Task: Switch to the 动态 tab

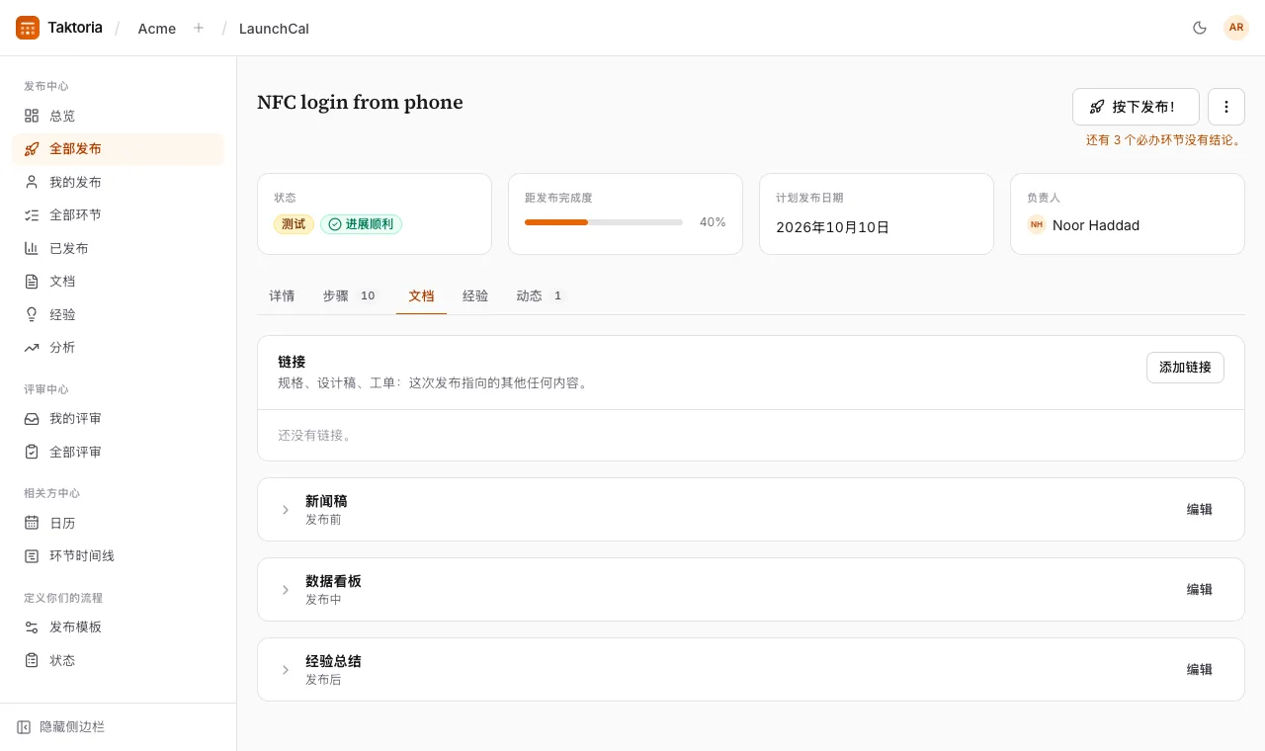Action: [540, 295]
